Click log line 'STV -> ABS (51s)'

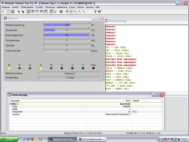click(x=116, y=47)
